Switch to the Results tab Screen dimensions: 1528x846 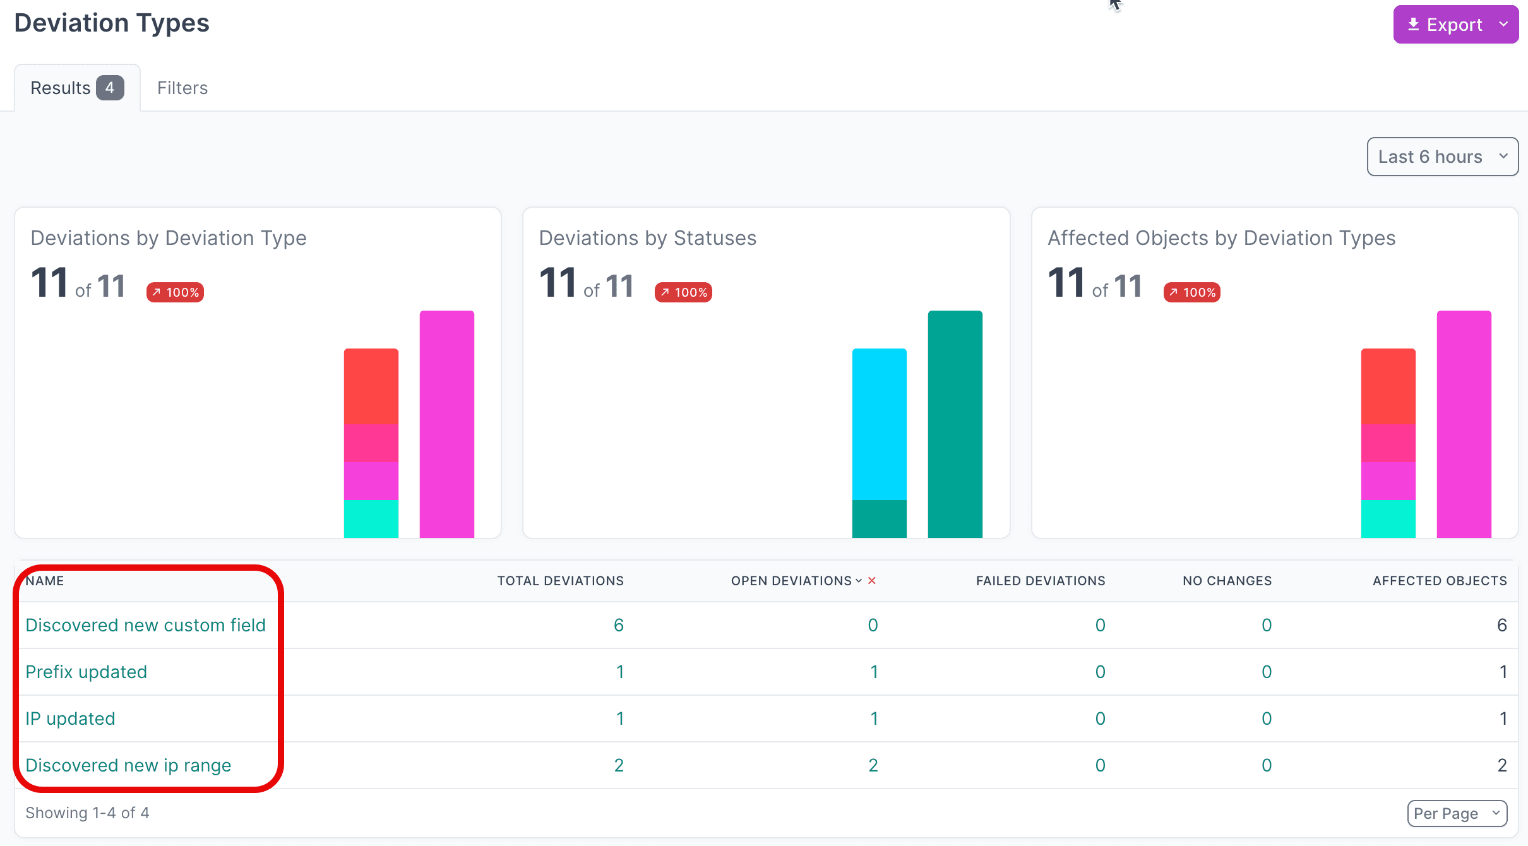(x=77, y=88)
